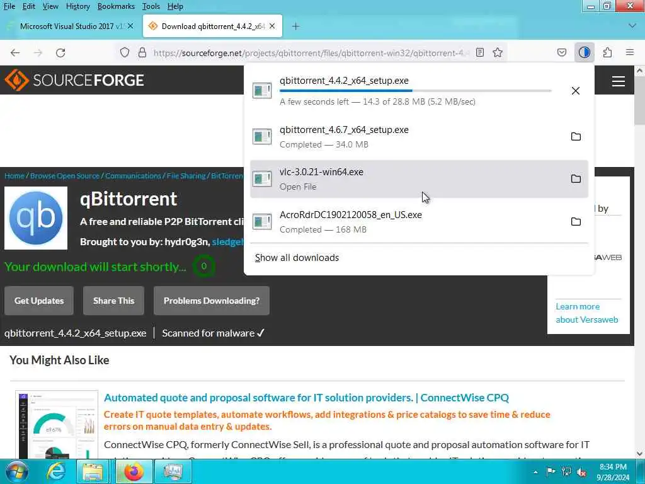Open the Bookmarks menu
Viewport: 645px width, 484px height.
(116, 6)
